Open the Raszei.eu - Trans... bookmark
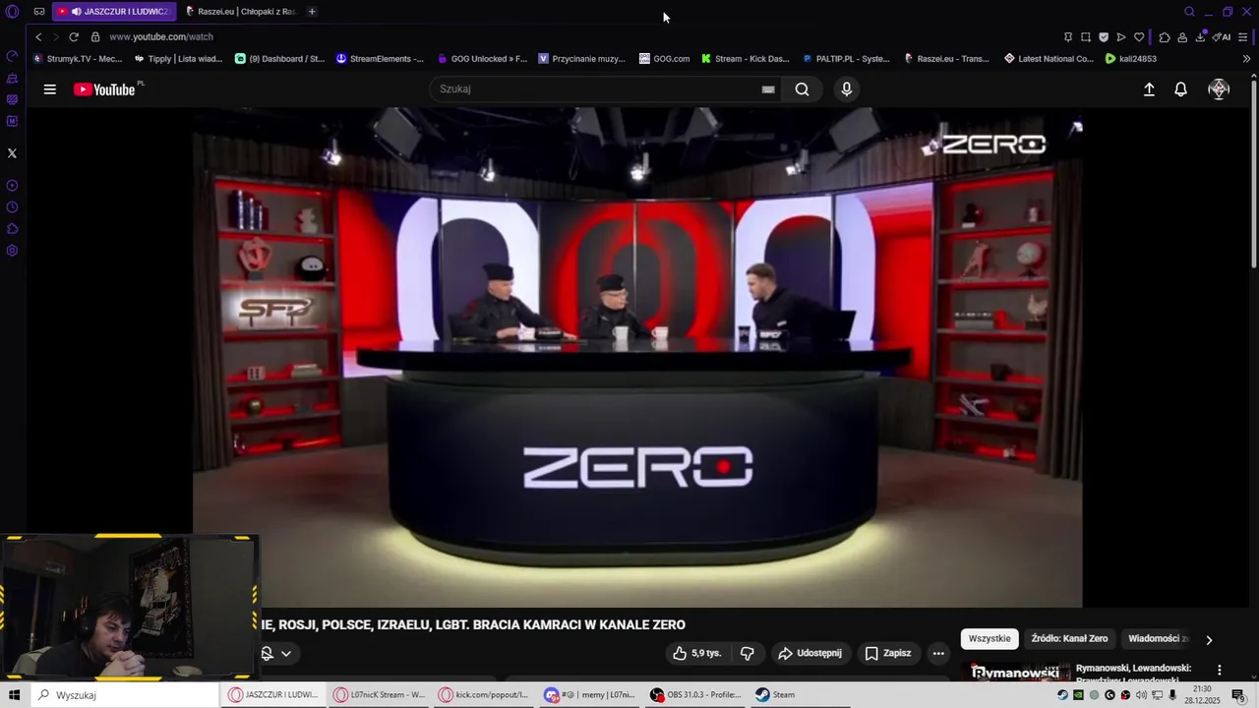This screenshot has width=1259, height=708. 946,59
